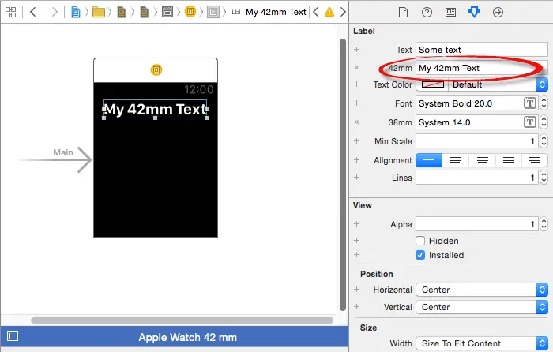Click the Text Color swatch
This screenshot has height=352, width=553.
tap(432, 84)
